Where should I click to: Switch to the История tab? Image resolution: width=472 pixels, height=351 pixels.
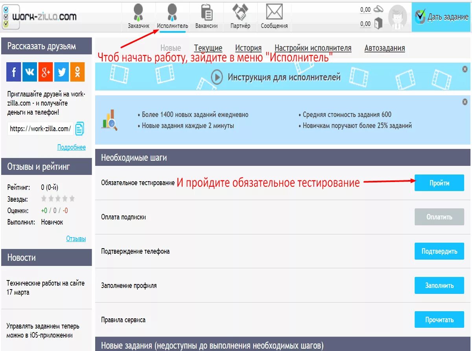point(249,48)
